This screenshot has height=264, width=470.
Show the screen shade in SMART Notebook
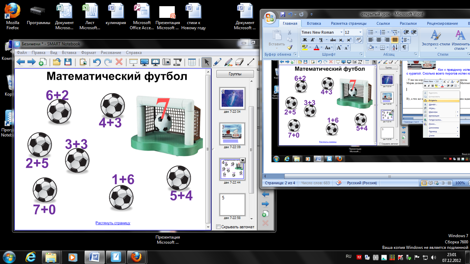133,62
